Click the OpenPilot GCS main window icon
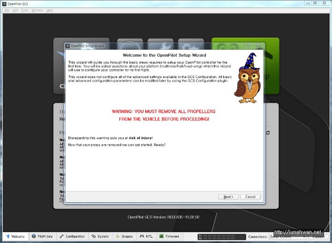Viewport: 332px width, 243px height. pos(4,4)
